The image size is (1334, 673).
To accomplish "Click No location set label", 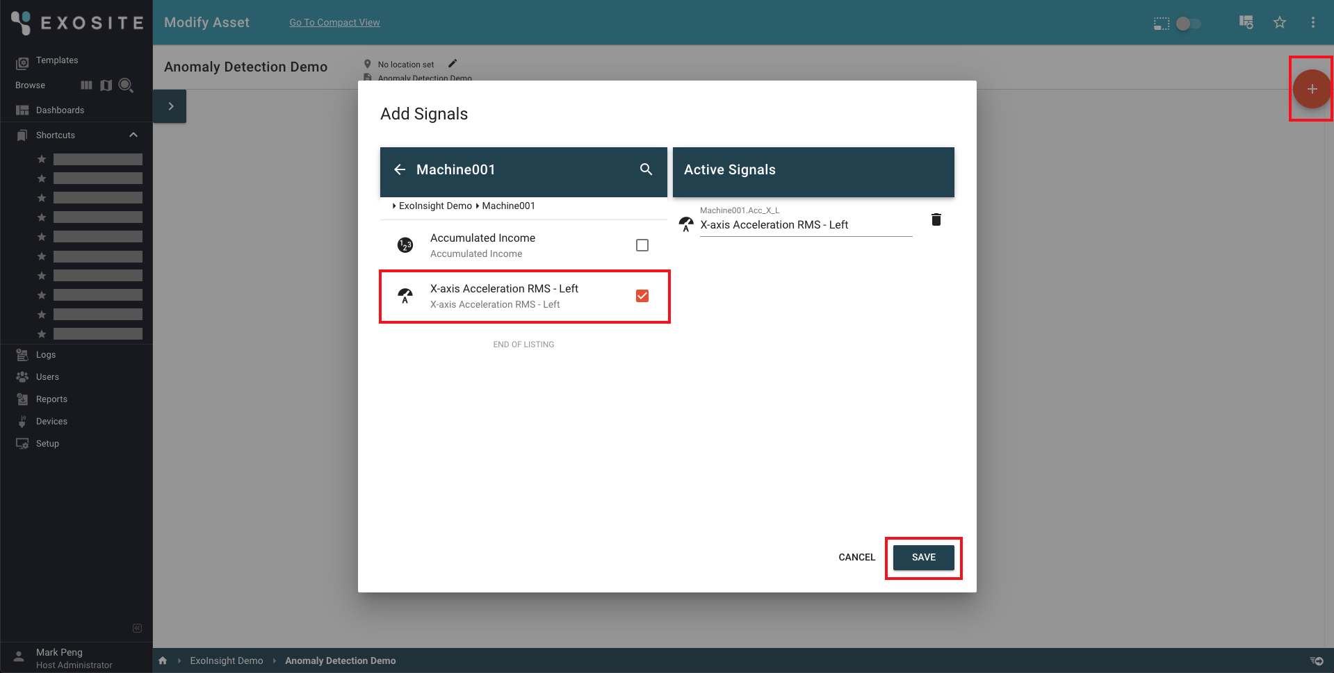I will point(406,65).
